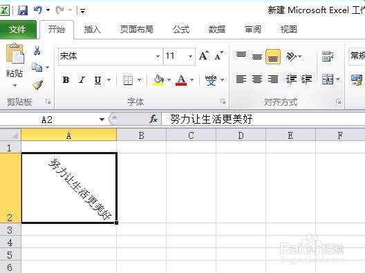Switch to the 审阅 Review tab
This screenshot has width=365, height=273.
pyautogui.click(x=253, y=30)
